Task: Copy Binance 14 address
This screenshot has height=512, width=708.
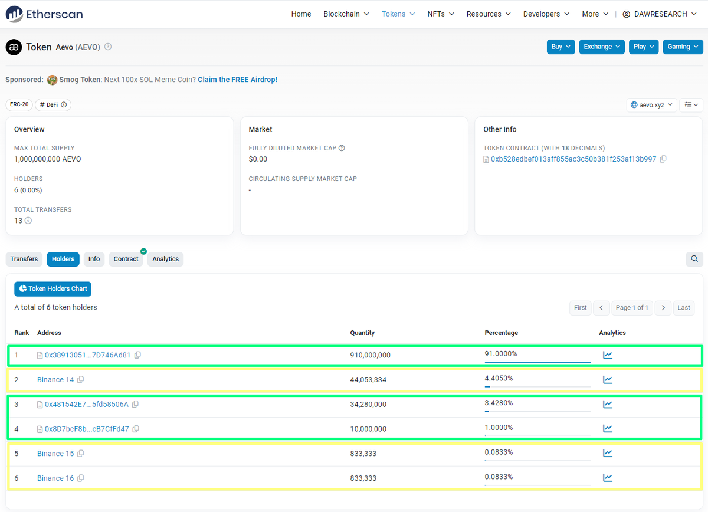Action: click(x=81, y=380)
